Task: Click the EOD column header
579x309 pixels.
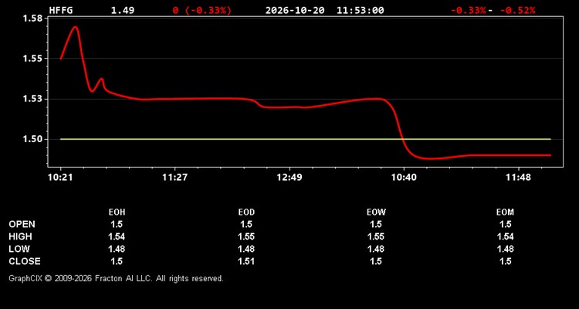Action: [x=246, y=212]
